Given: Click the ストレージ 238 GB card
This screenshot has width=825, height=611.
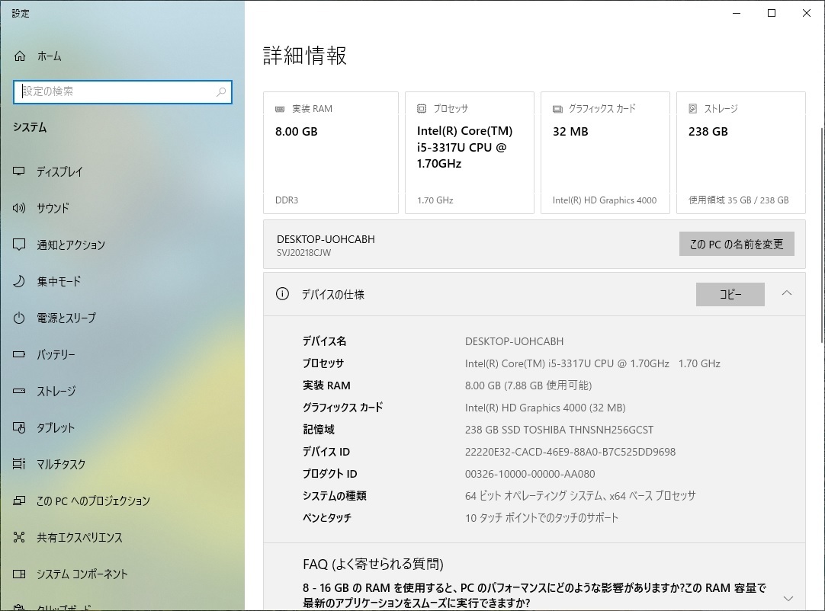Looking at the screenshot, I should [741, 152].
